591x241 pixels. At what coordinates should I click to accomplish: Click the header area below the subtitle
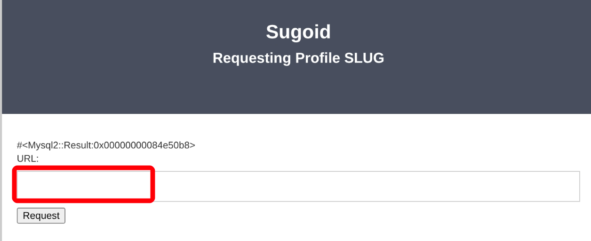tap(298, 92)
